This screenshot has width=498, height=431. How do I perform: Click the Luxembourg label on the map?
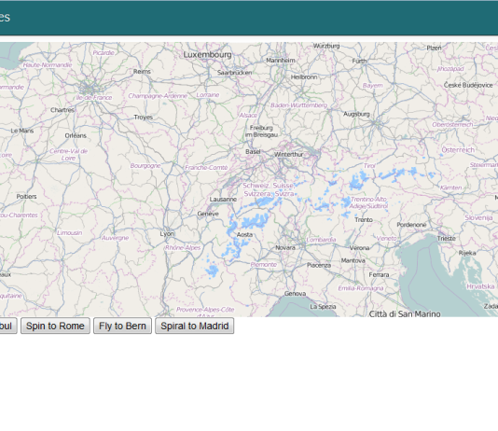(207, 55)
